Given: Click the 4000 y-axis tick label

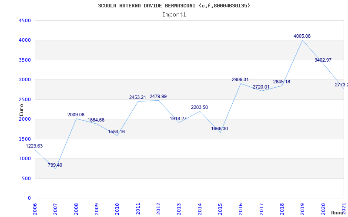Looking at the screenshot, I should click(x=25, y=40).
